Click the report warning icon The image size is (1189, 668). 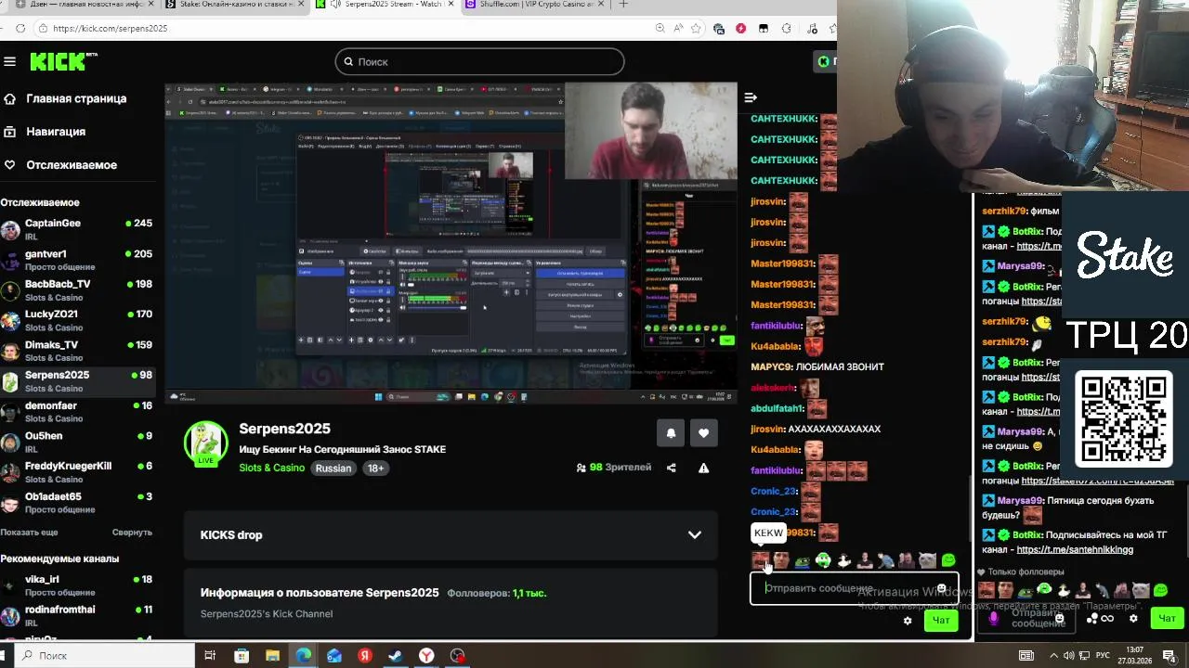(x=703, y=468)
